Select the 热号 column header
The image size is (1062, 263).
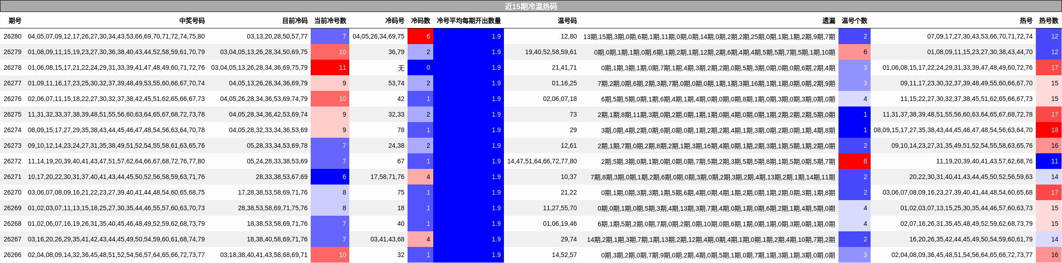1026,21
